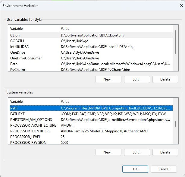Select the PROCESSOR_REVISION system variable

[x=91, y=142]
